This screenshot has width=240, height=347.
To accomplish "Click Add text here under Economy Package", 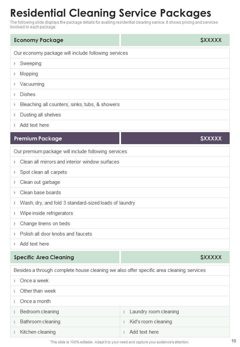I will [34, 125].
